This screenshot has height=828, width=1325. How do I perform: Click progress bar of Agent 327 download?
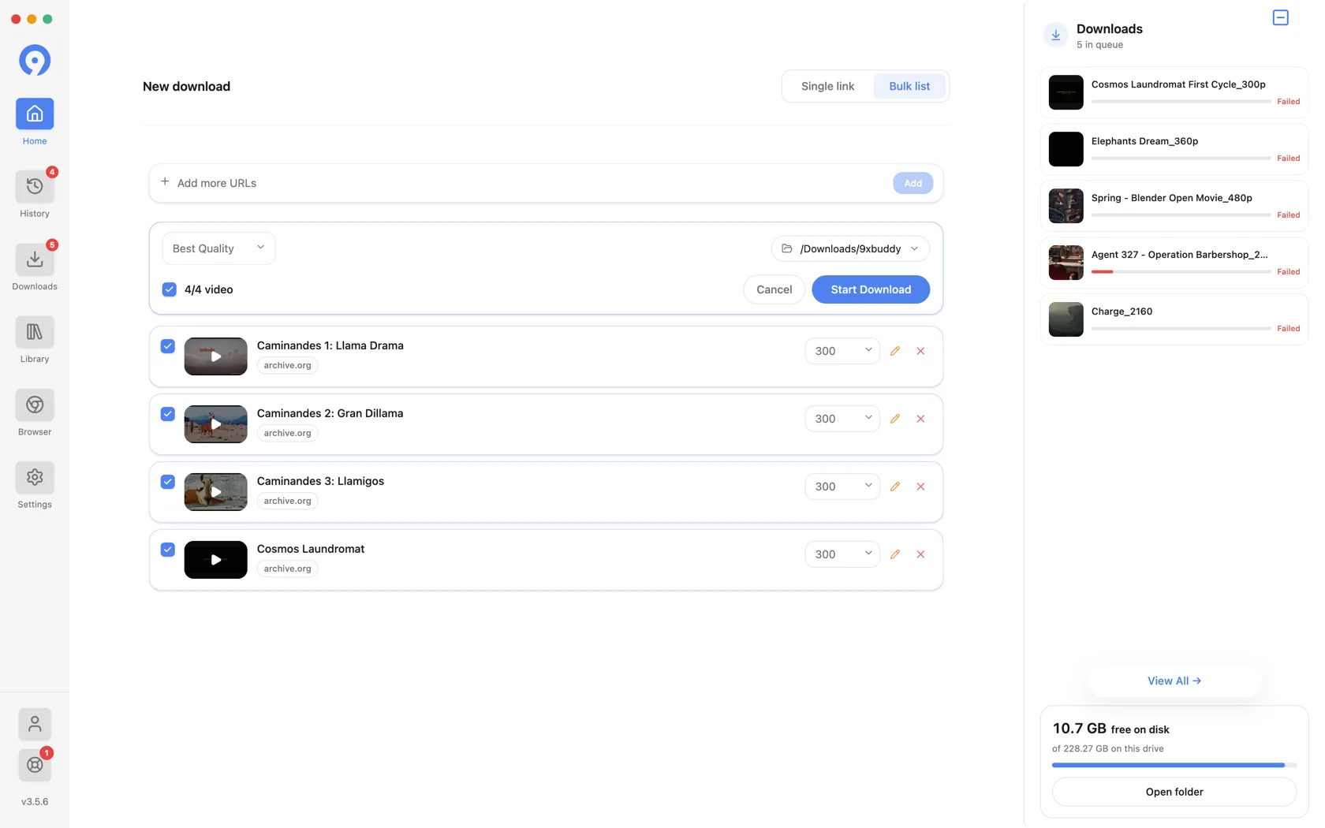pos(1181,272)
